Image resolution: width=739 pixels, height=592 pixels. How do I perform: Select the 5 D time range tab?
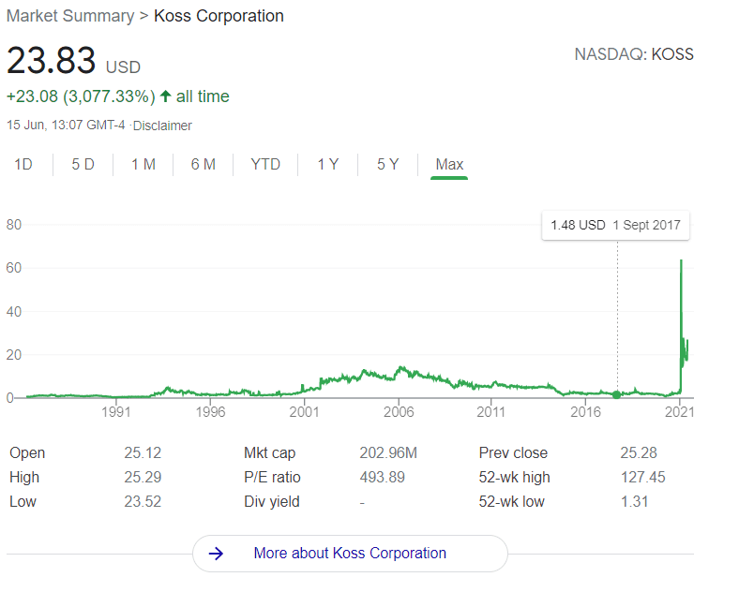(x=83, y=164)
